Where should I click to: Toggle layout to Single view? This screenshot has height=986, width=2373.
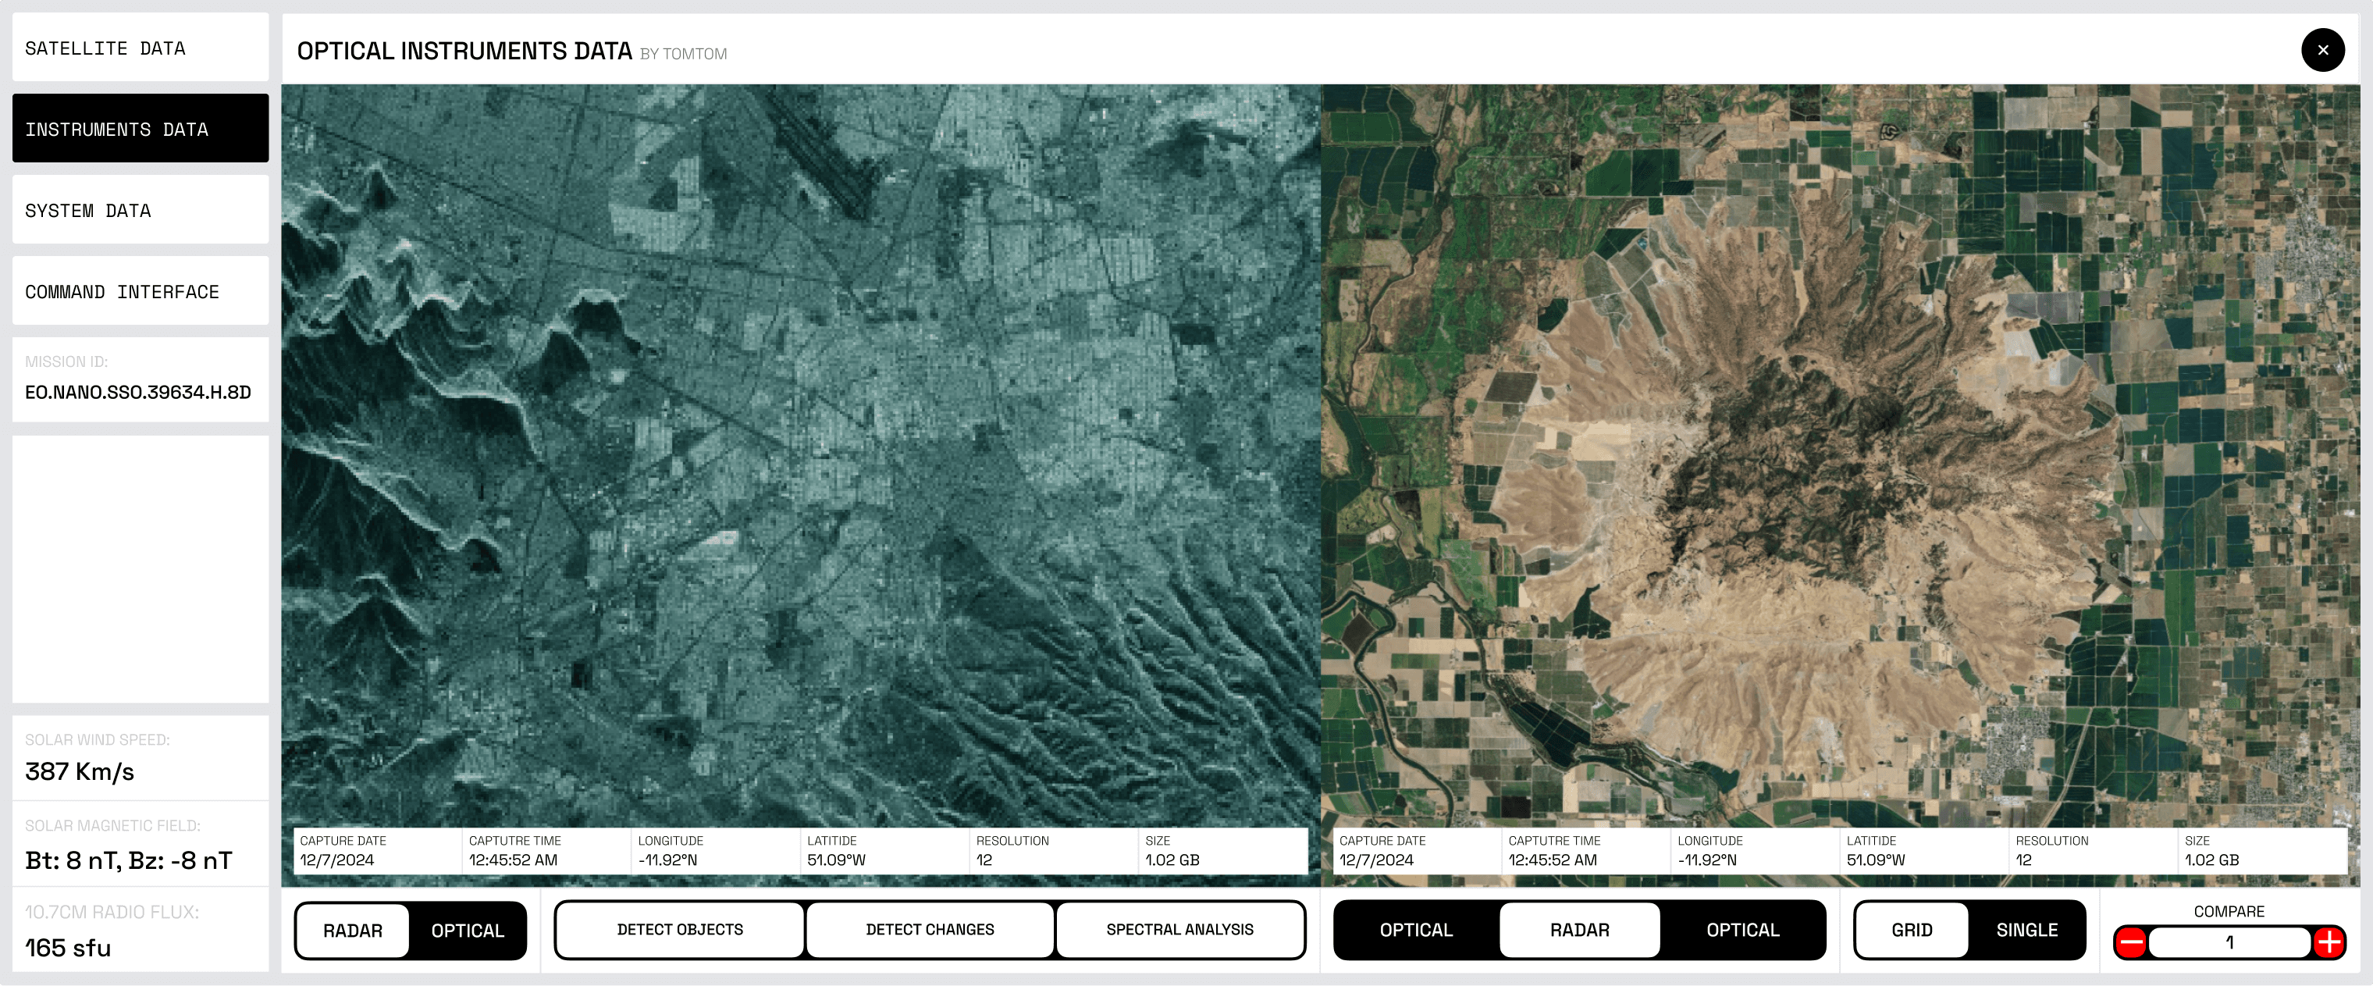(x=2026, y=931)
